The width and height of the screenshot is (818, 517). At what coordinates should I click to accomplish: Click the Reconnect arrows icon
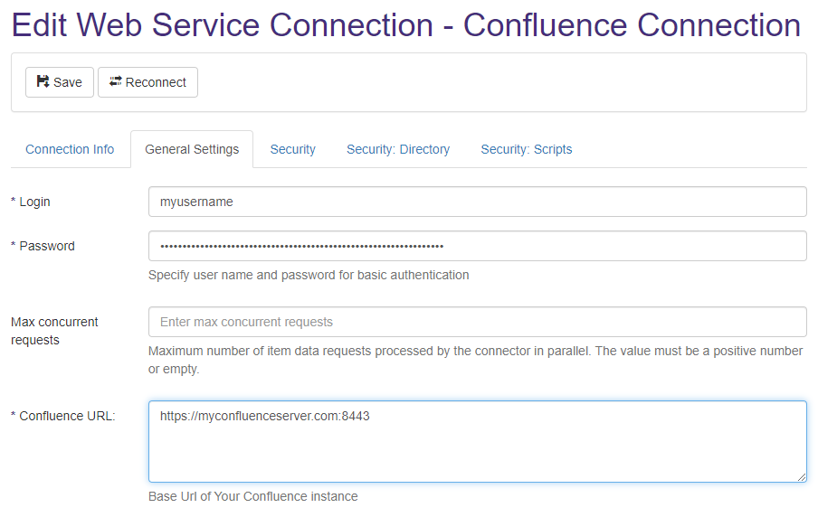click(x=115, y=82)
